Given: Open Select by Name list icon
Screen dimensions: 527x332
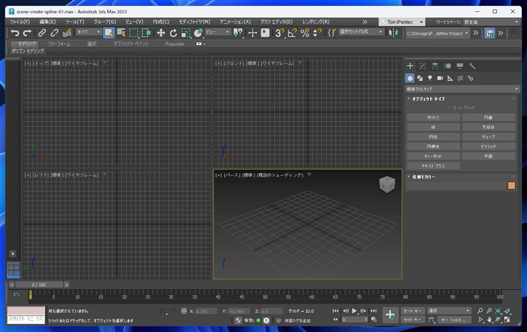Looking at the screenshot, I should pyautogui.click(x=121, y=33).
